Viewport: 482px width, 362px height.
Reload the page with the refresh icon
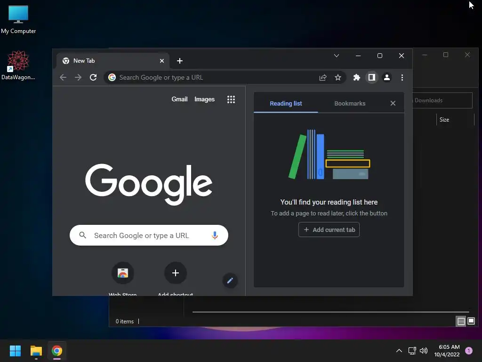tap(93, 78)
